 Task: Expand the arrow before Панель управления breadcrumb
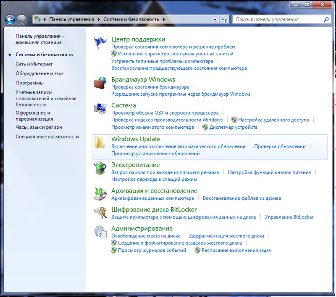(45, 19)
